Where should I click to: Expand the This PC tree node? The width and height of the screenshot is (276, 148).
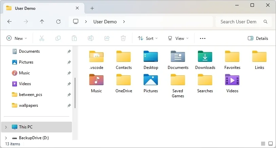(6, 127)
